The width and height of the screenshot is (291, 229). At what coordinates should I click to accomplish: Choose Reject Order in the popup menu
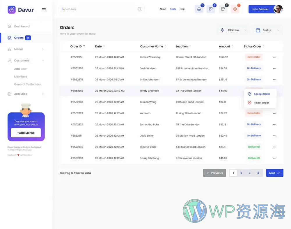(260, 103)
